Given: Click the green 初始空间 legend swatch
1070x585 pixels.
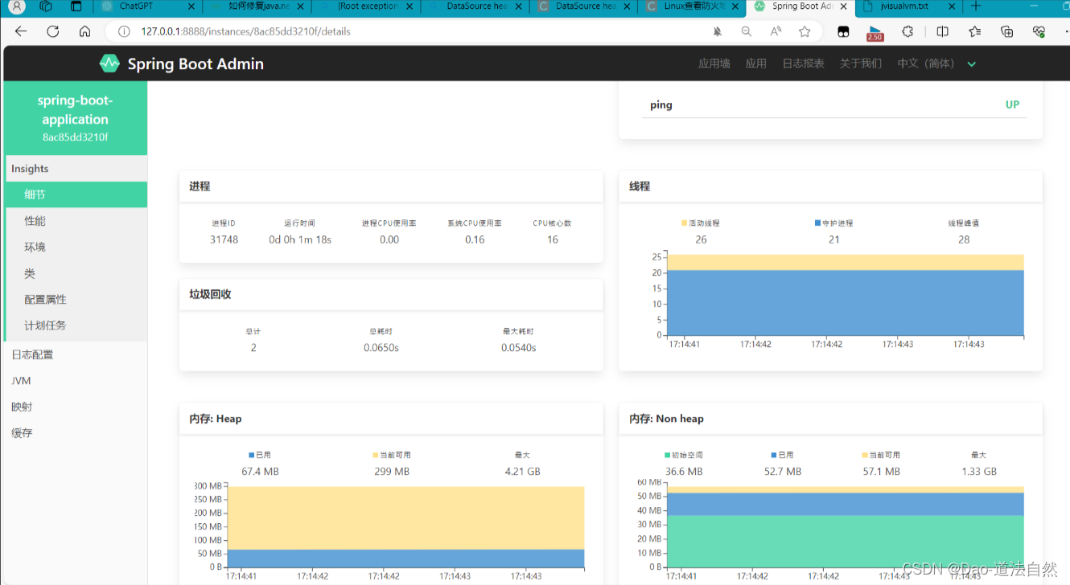Looking at the screenshot, I should point(668,455).
